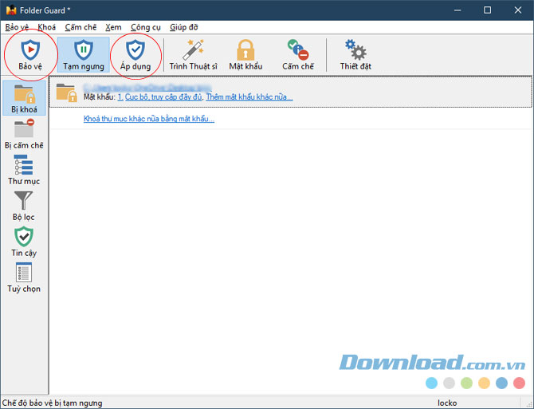Open the Tuỳ chọn options view

click(24, 277)
